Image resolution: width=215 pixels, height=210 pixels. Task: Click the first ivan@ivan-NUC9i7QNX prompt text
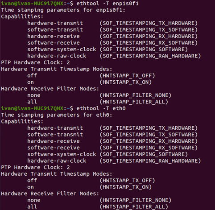(x=32, y=3)
